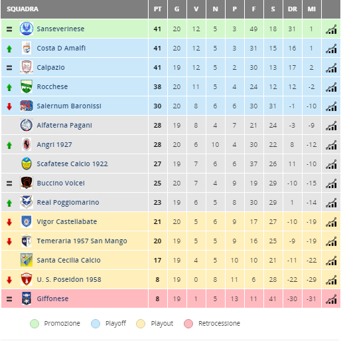Click the Rocchese green shield logo

pos(27,86)
